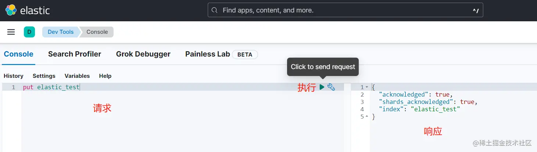537x152 pixels.
Task: Open the hamburger navigation menu
Action: (11, 32)
